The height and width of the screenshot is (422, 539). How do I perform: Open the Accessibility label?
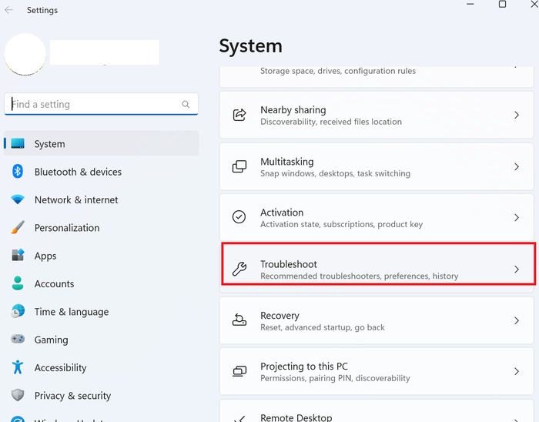coord(61,367)
